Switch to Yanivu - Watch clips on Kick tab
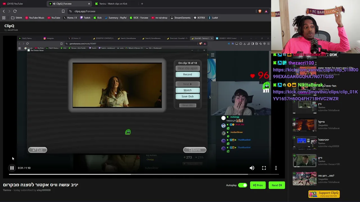The image size is (360, 202). (115, 4)
